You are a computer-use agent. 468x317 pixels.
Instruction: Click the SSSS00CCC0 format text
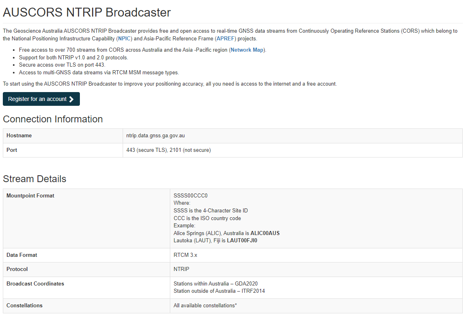(190, 196)
